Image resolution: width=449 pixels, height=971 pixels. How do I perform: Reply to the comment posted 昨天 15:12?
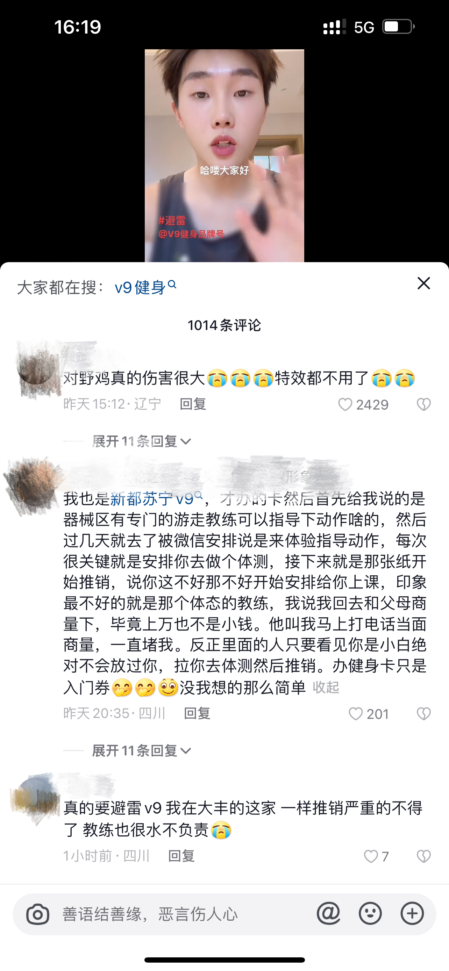click(193, 404)
